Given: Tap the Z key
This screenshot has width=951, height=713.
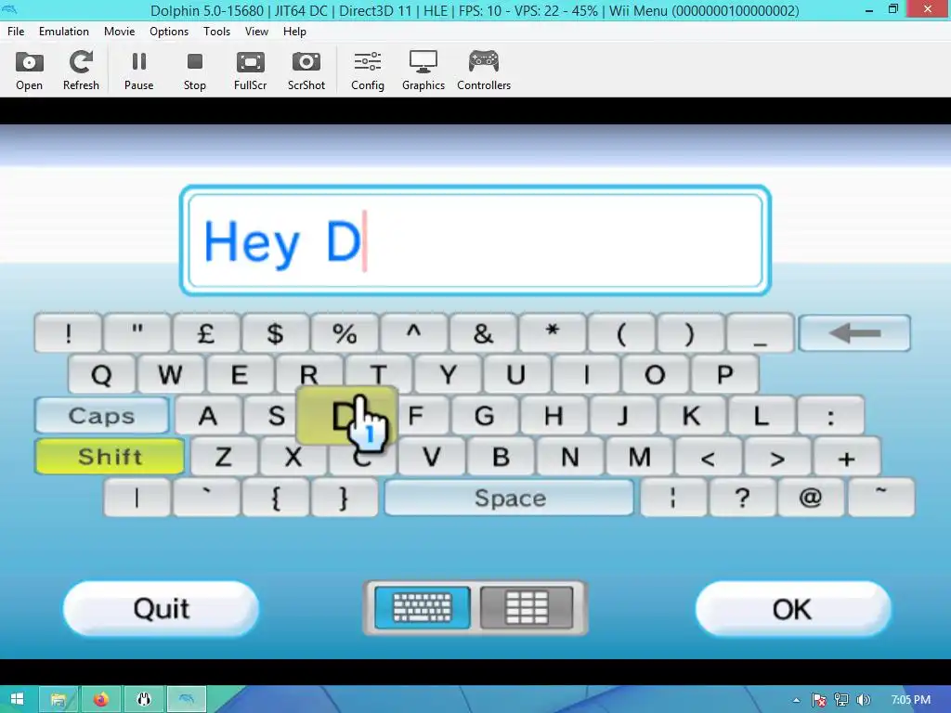Looking at the screenshot, I should coord(223,456).
